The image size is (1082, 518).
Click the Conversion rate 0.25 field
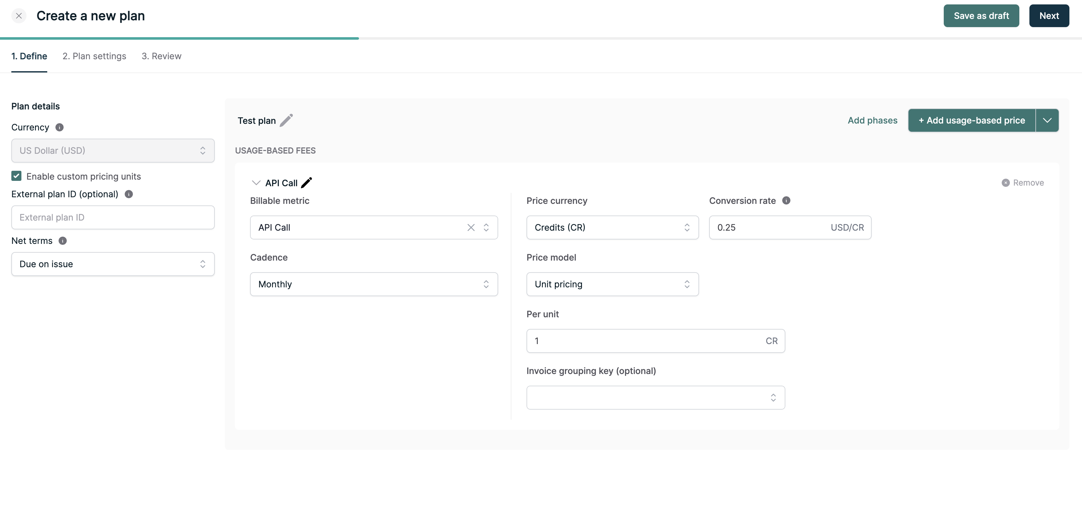pyautogui.click(x=790, y=227)
